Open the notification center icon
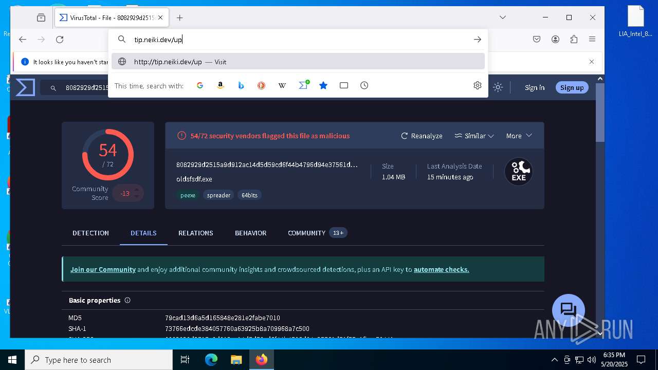This screenshot has height=370, width=658. point(641,360)
